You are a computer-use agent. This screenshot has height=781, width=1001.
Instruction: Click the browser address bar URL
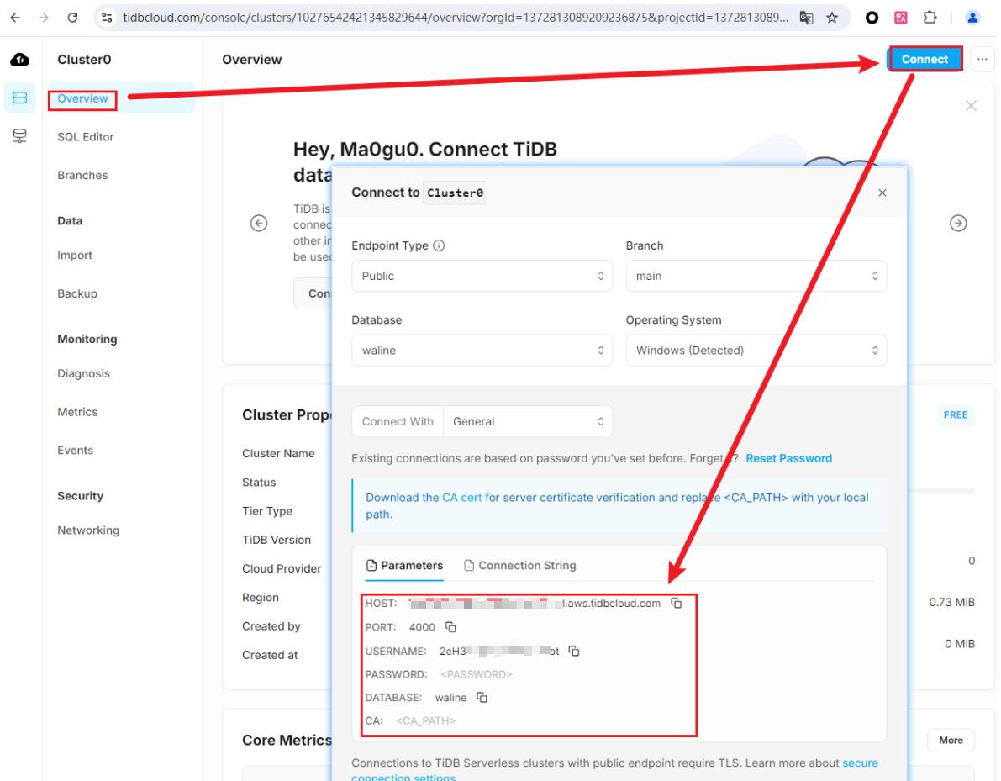pyautogui.click(x=456, y=18)
